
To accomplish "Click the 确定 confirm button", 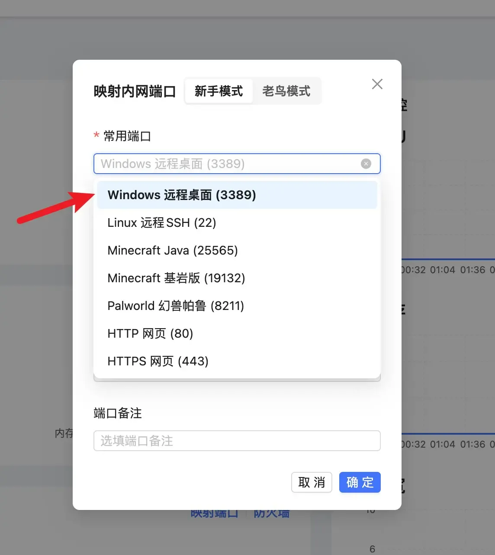I will (360, 482).
